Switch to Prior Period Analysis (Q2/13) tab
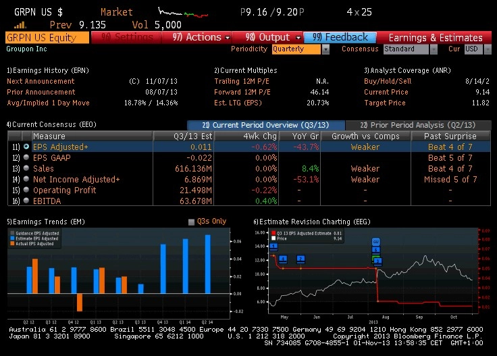Screen dimensions: 497x356 [418, 125]
